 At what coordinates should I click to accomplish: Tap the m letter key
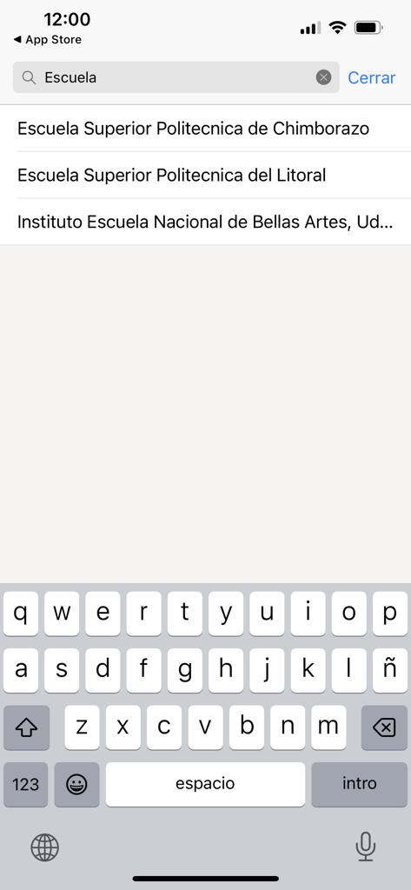pyautogui.click(x=328, y=727)
